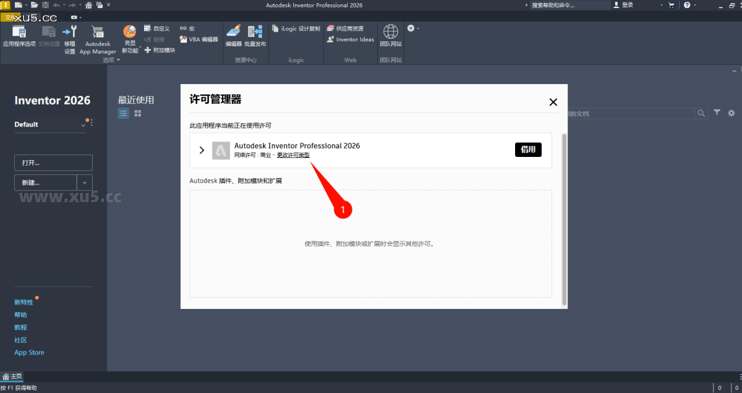Open the 新建 template dropdown
Viewport: 742px width, 393px height.
85,182
